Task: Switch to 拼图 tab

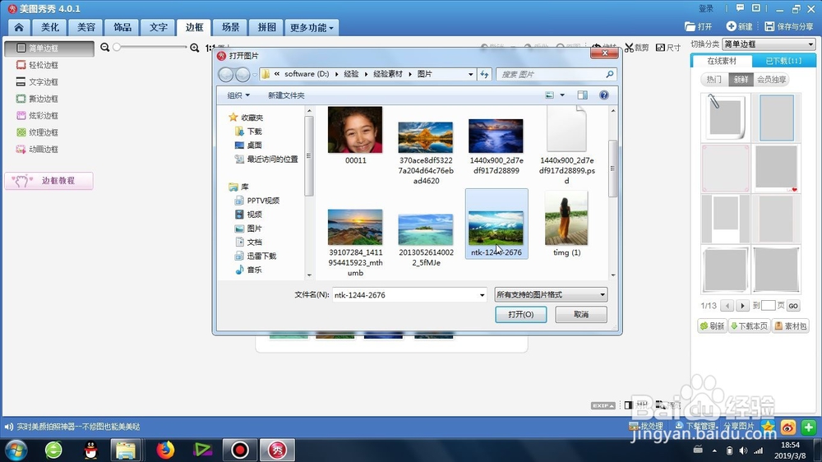Action: (x=267, y=27)
